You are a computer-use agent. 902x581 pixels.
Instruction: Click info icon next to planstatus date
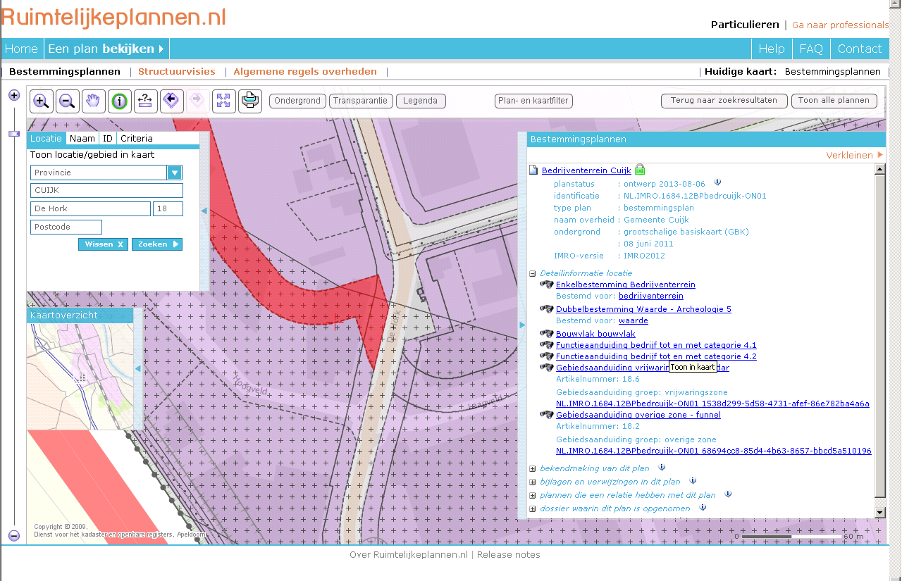pyautogui.click(x=717, y=182)
